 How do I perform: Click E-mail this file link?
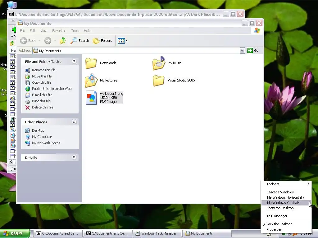click(x=42, y=95)
